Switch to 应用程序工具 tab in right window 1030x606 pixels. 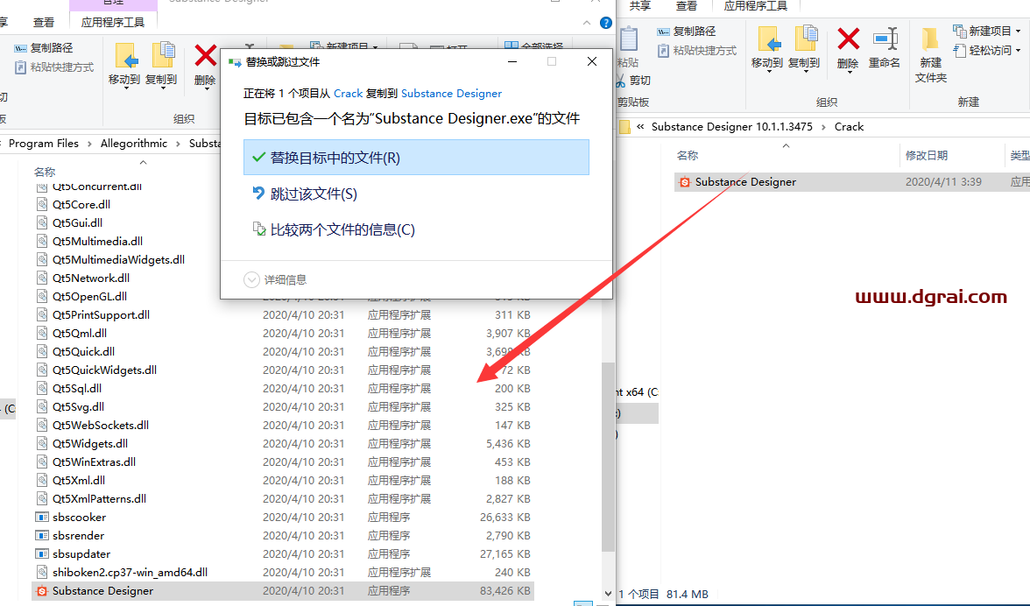coord(755,6)
